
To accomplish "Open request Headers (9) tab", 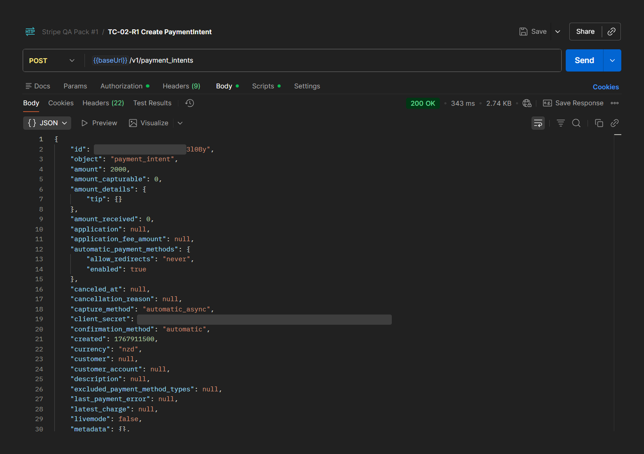I will tap(181, 86).
